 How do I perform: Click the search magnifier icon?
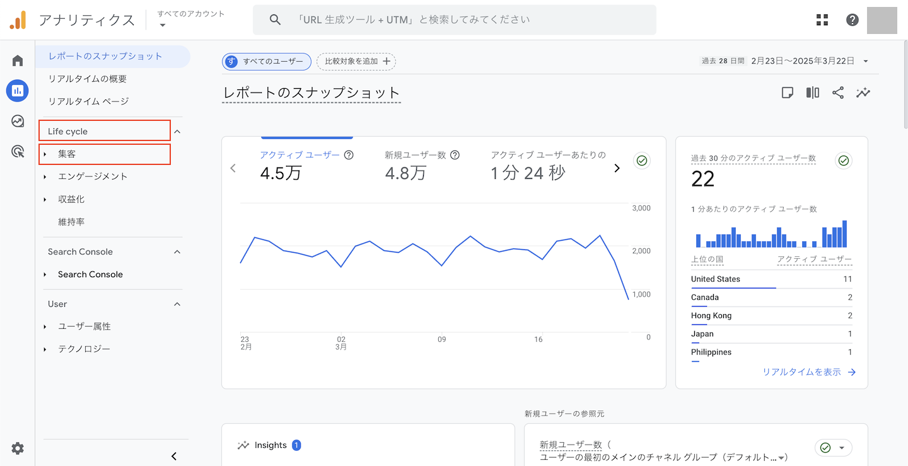pos(275,20)
